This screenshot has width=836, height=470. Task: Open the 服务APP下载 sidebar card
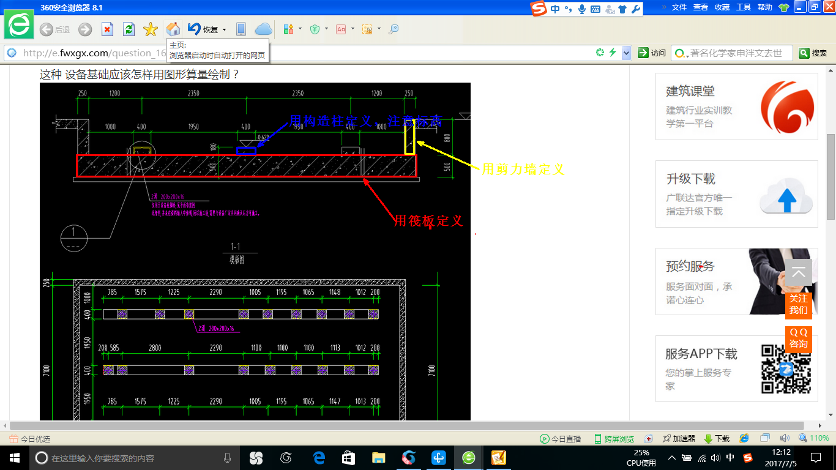click(737, 368)
